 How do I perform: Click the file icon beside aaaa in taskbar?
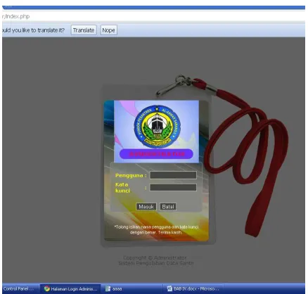[x=108, y=288]
